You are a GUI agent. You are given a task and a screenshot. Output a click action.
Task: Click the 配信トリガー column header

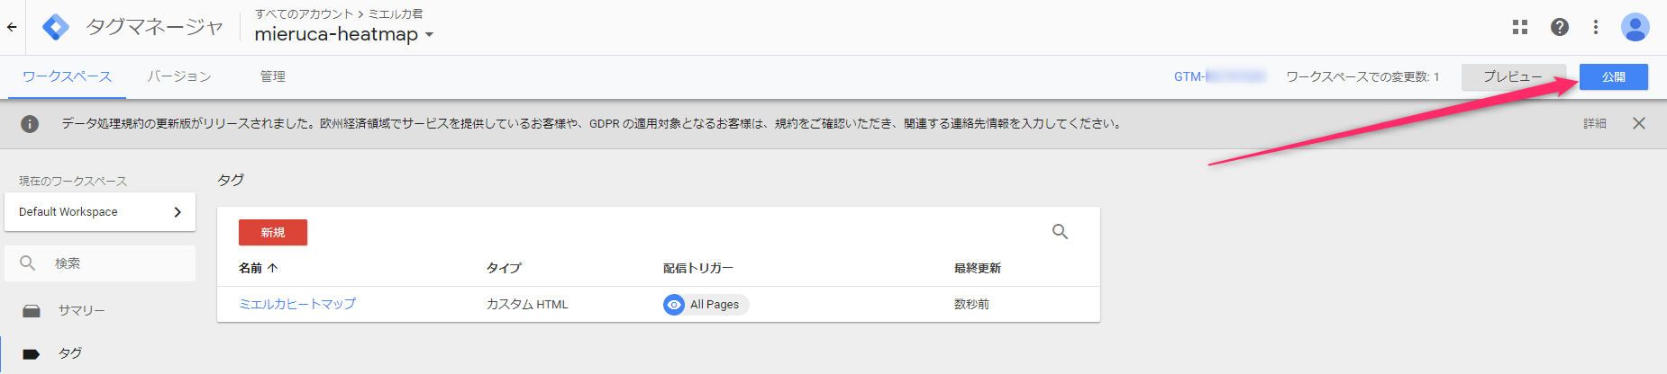[698, 268]
